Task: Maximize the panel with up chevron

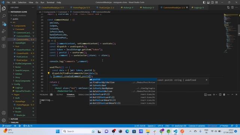Action: tap(232, 94)
